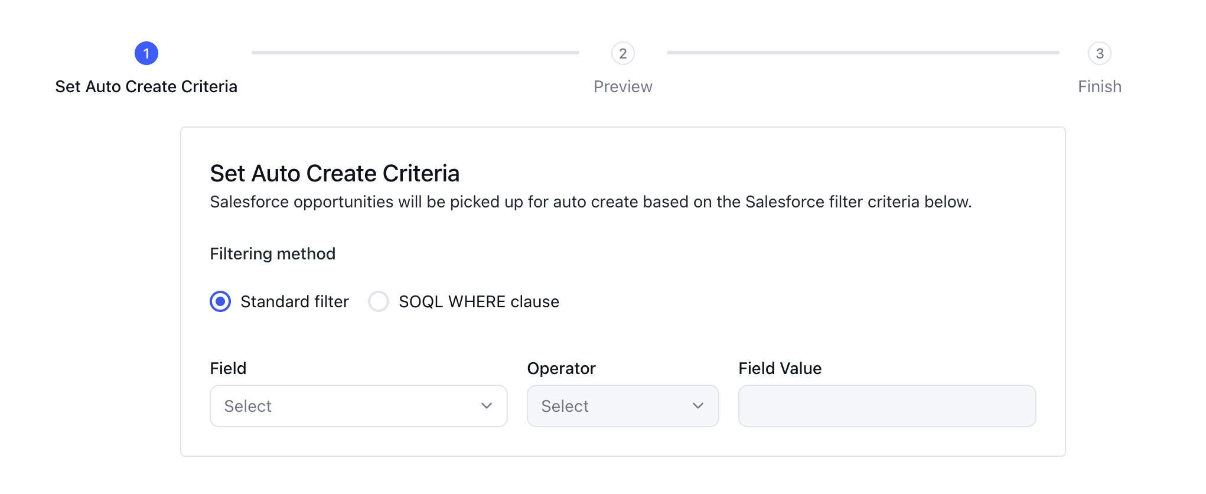Click the step 3 circle indicator
1206x494 pixels.
(x=1100, y=53)
